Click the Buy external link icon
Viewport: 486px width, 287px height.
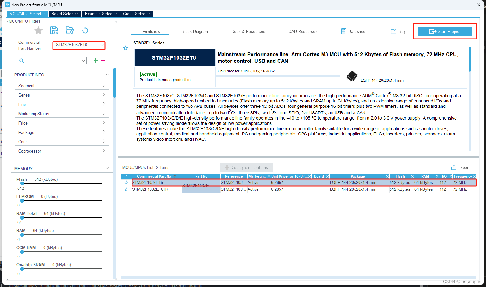click(394, 31)
